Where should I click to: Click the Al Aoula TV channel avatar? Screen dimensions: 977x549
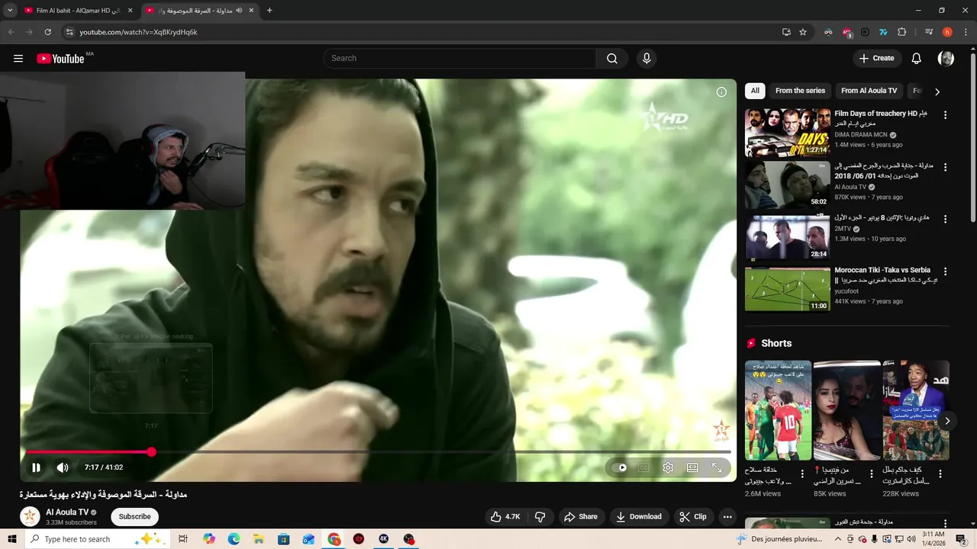coord(30,516)
